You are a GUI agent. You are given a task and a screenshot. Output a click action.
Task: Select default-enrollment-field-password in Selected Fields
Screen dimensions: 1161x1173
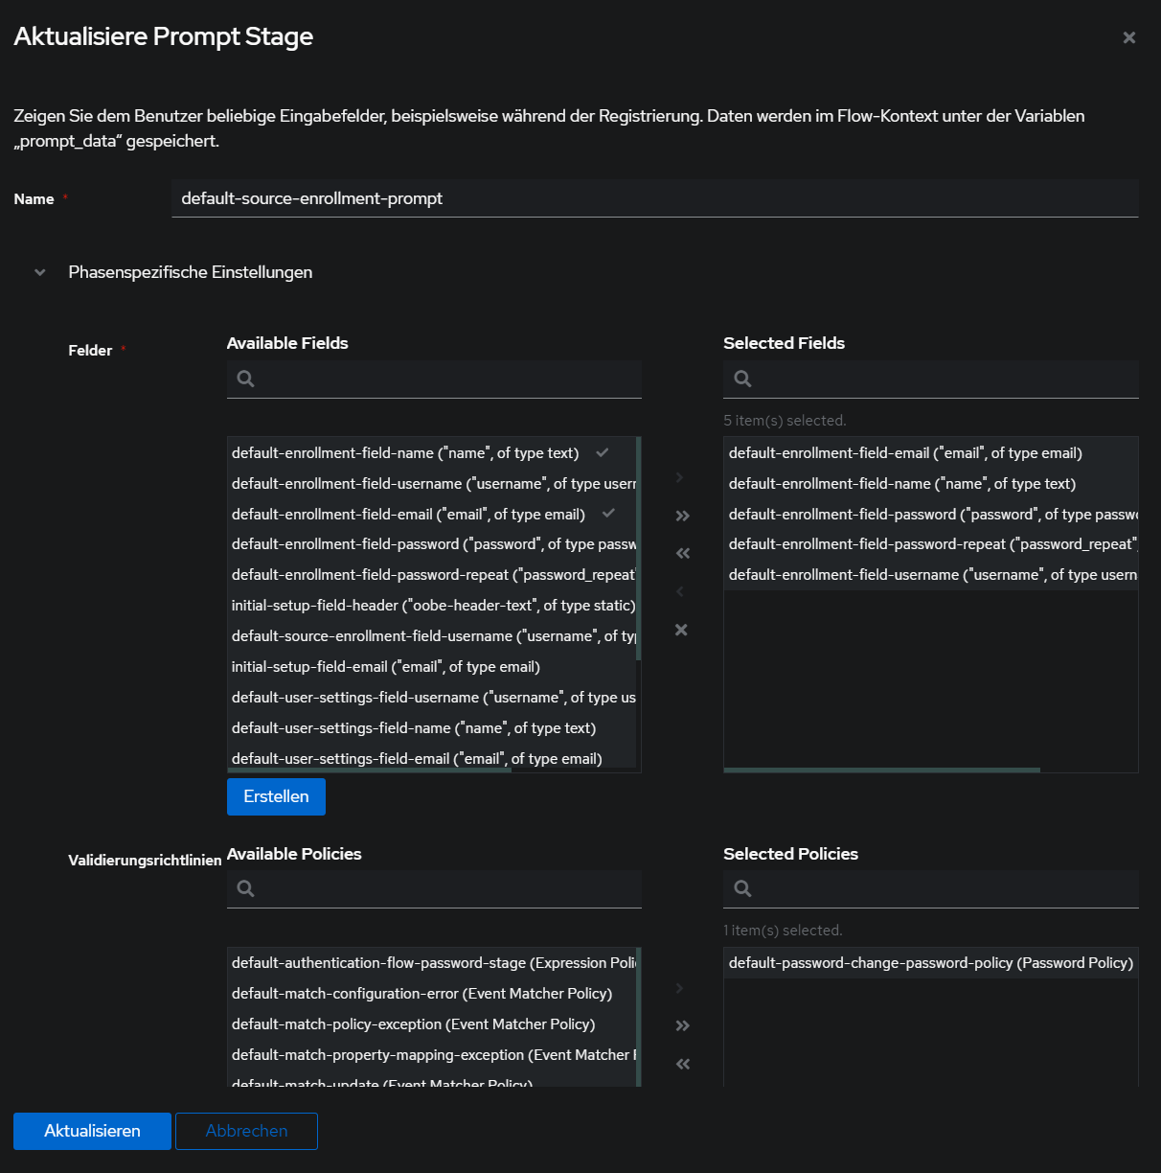pyautogui.click(x=929, y=515)
